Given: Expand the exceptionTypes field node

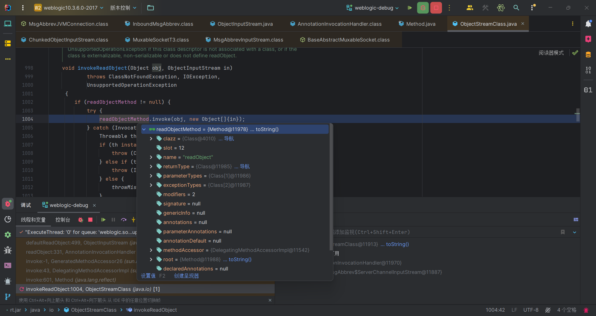Looking at the screenshot, I should pyautogui.click(x=151, y=185).
